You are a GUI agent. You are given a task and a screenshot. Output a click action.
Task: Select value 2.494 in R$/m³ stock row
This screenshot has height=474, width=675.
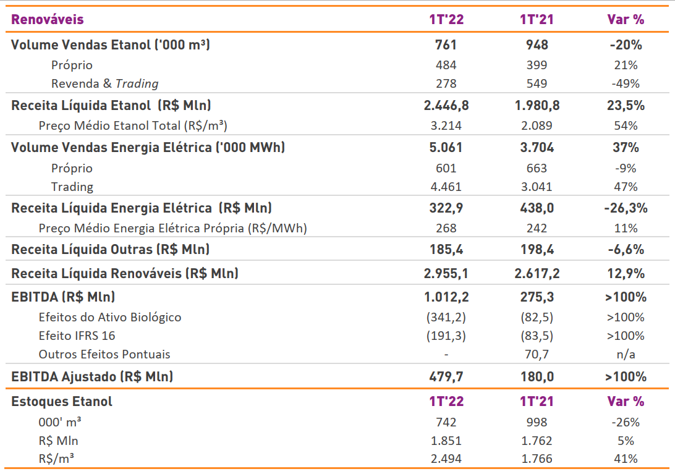[x=446, y=459]
